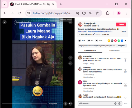Open a new browser tab
This screenshot has width=132, height=108.
coord(61,4)
